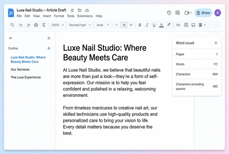The height and width of the screenshot is (154, 229).
Task: Check cloud save status icon
Action: click(x=87, y=10)
